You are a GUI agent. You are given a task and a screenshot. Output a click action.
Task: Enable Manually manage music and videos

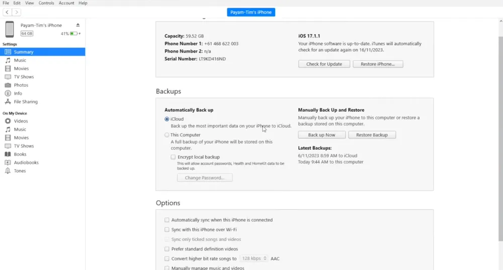click(167, 268)
